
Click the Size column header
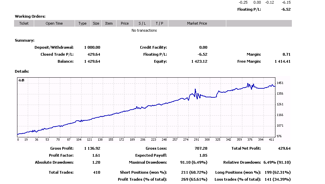click(96, 23)
